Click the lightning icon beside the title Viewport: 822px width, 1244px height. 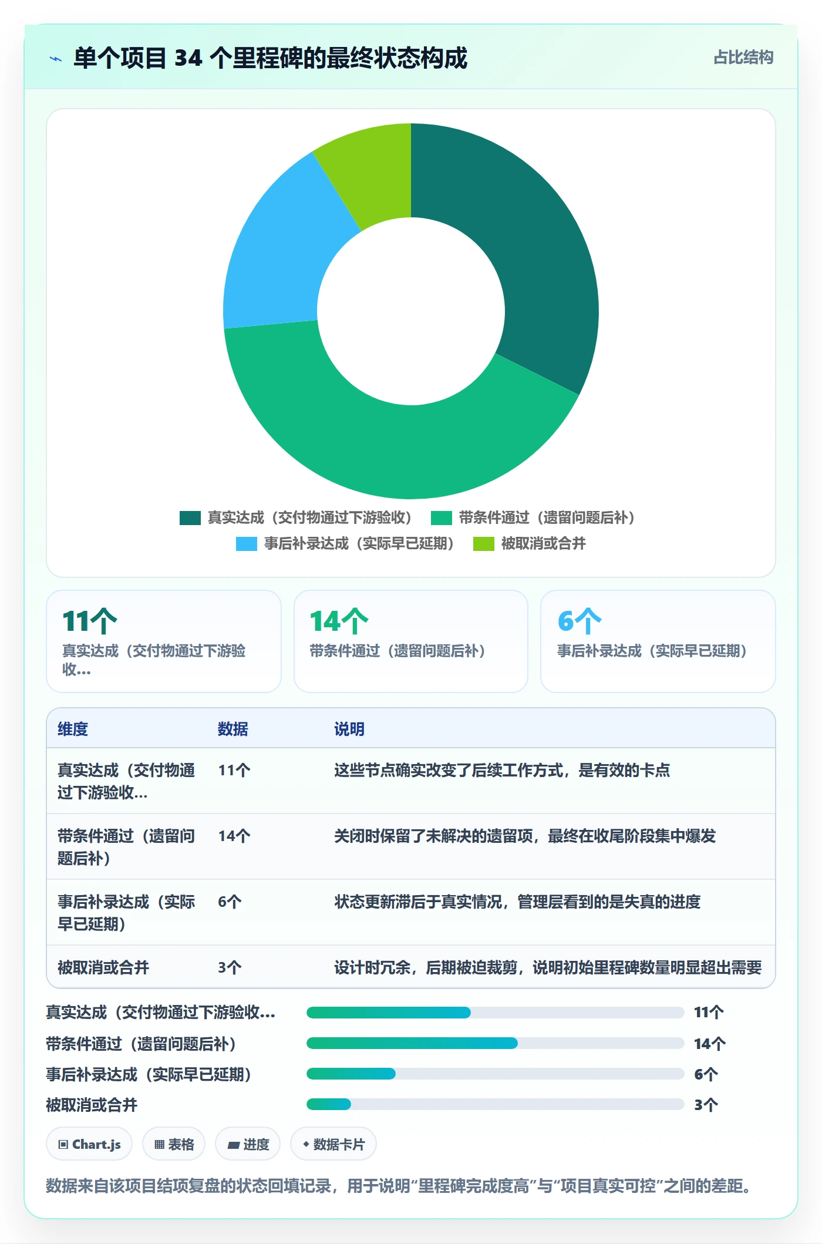pos(56,59)
